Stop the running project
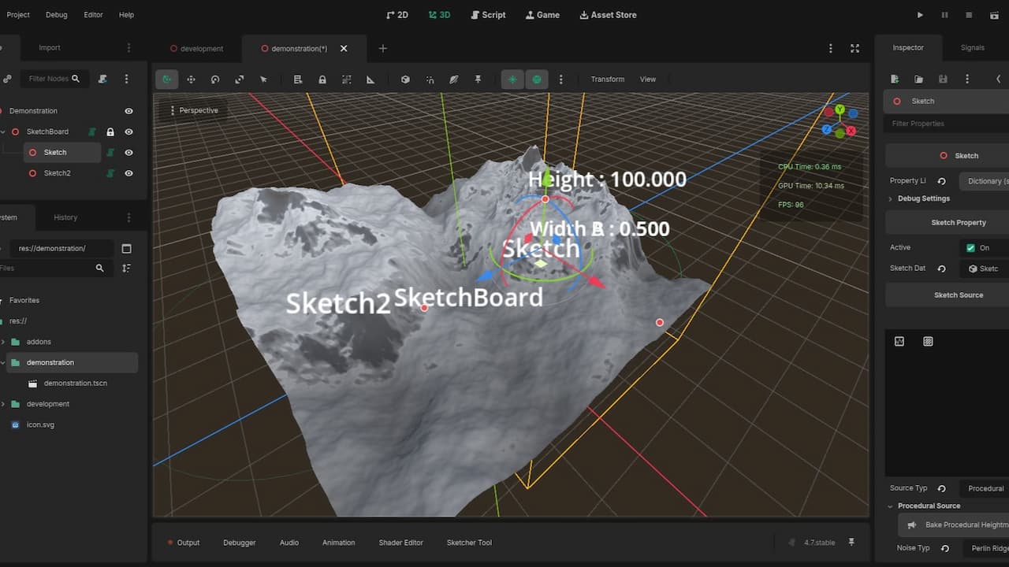 click(x=969, y=15)
